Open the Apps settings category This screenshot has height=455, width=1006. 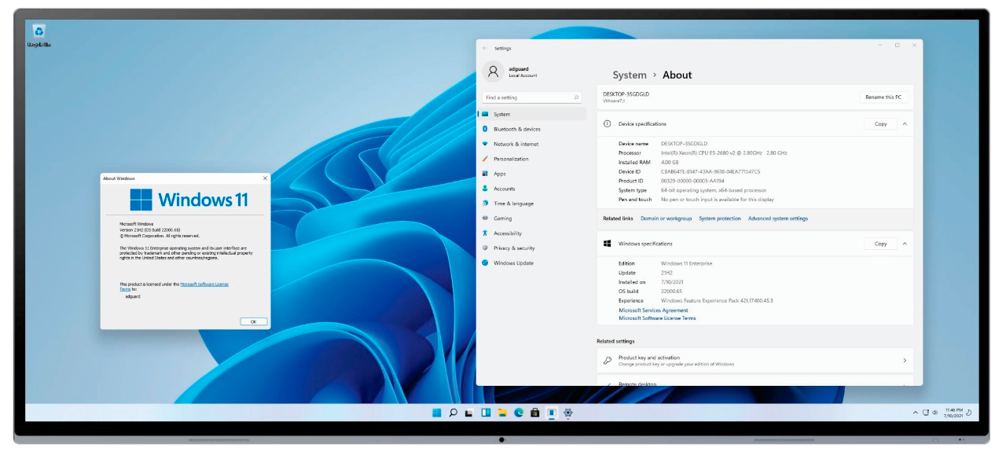pyautogui.click(x=532, y=174)
